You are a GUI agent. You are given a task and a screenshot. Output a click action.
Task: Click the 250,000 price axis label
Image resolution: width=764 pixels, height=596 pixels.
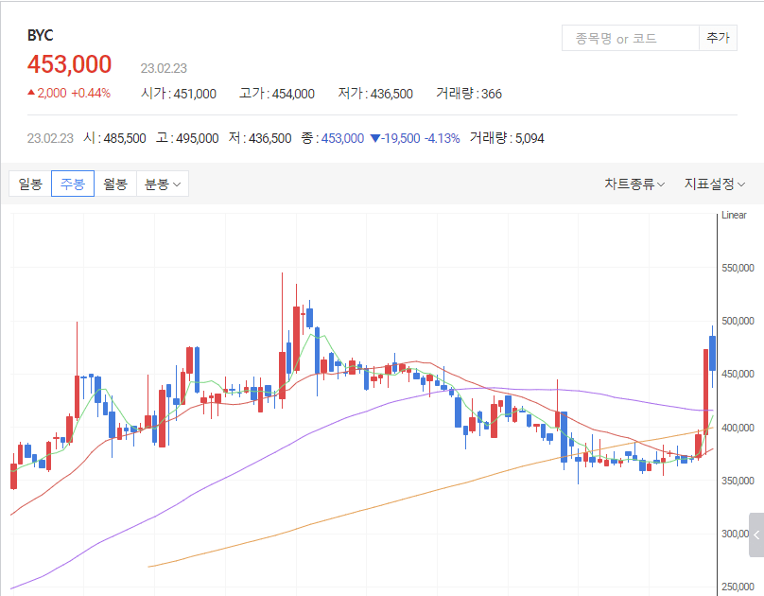click(x=738, y=587)
